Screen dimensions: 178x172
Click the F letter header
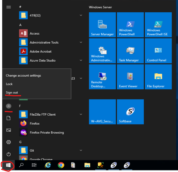click(20, 106)
